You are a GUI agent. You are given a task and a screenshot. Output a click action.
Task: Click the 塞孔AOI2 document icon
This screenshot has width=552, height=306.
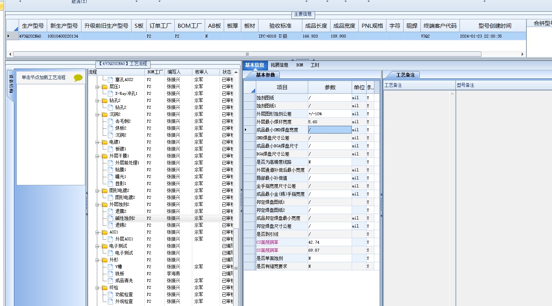[110, 80]
